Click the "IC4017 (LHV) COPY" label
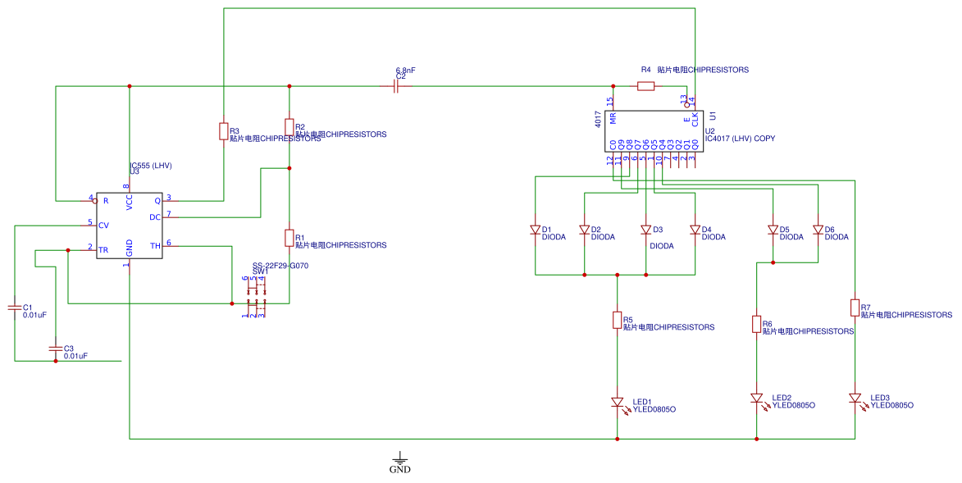The image size is (962, 483). point(740,139)
